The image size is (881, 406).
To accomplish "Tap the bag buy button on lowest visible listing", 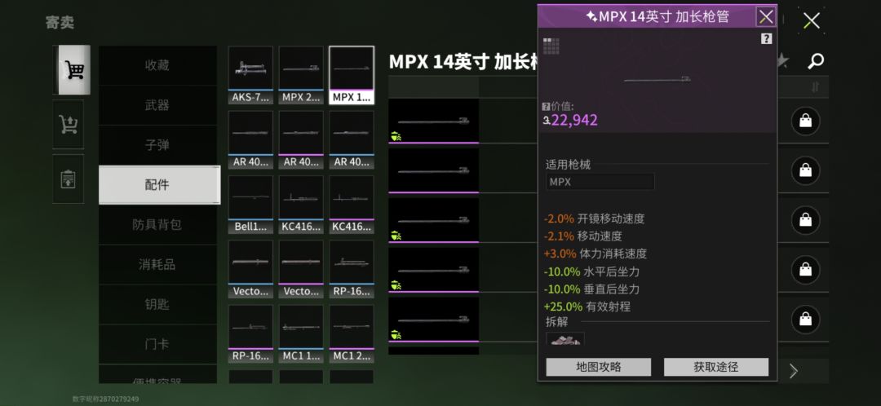I will [x=805, y=320].
